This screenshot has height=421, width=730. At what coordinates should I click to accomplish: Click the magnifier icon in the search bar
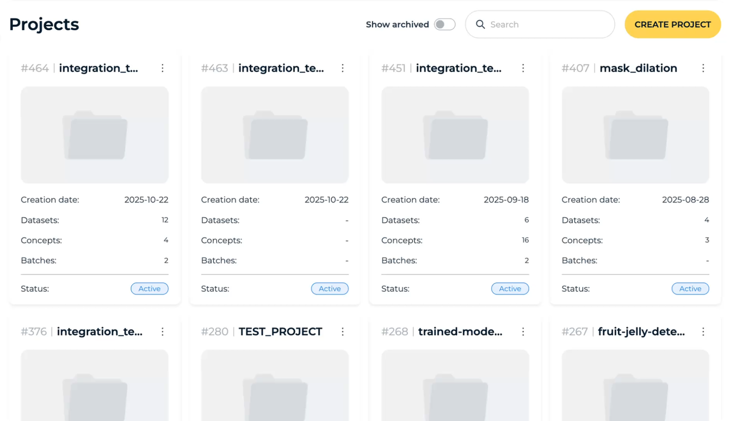(x=480, y=24)
